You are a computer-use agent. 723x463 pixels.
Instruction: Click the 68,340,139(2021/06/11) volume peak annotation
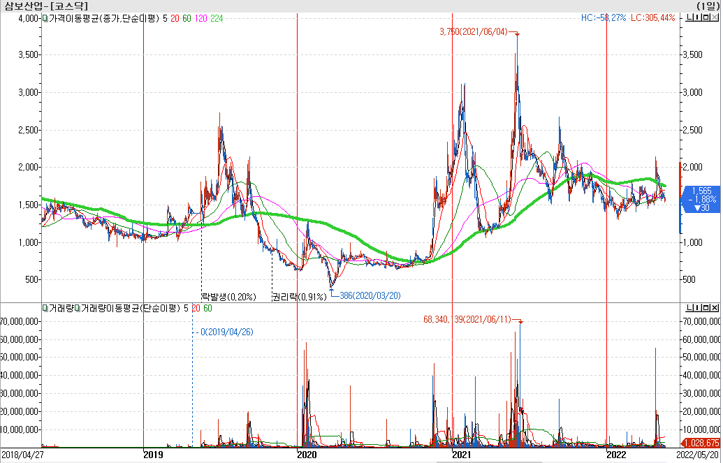[x=467, y=319]
